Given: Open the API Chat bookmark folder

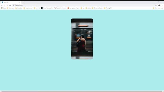Looking at the screenshot, I should point(37,8).
